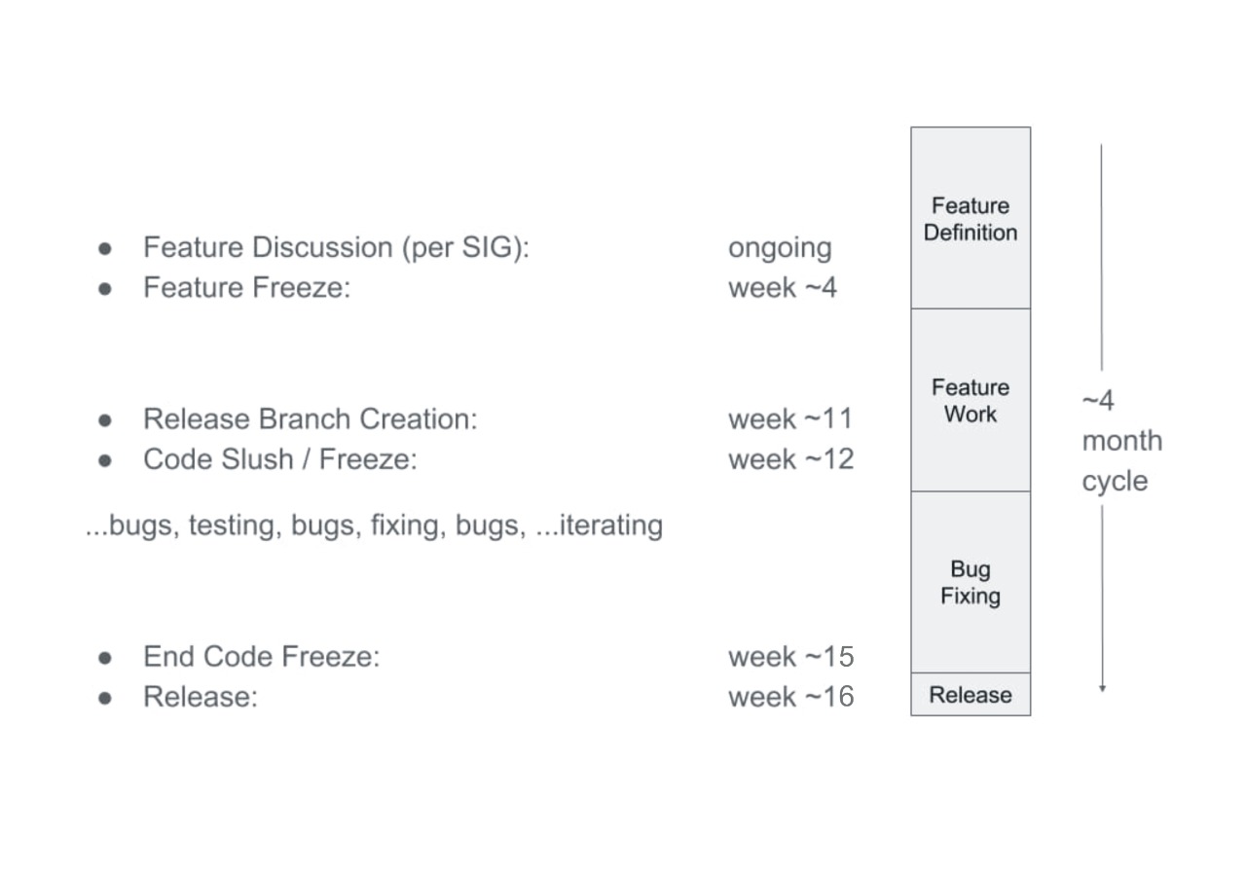Viewport: 1246px width, 871px height.
Task: Click the "End Code Freeze:" text
Action: pos(261,657)
